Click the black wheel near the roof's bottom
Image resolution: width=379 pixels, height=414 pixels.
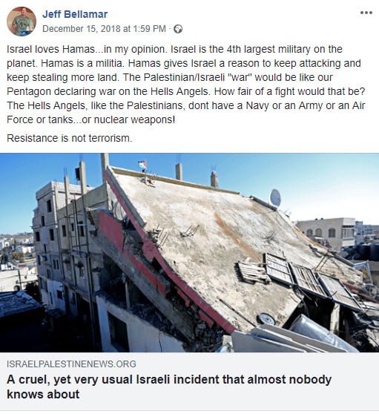pos(266,319)
